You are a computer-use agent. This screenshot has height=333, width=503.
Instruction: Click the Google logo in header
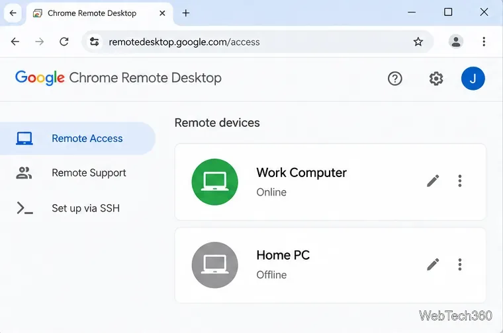(40, 78)
